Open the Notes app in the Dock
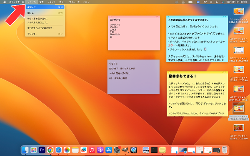 pos(75,150)
